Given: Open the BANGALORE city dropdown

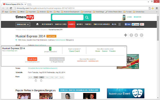Looking at the screenshot, I should tap(23, 24).
